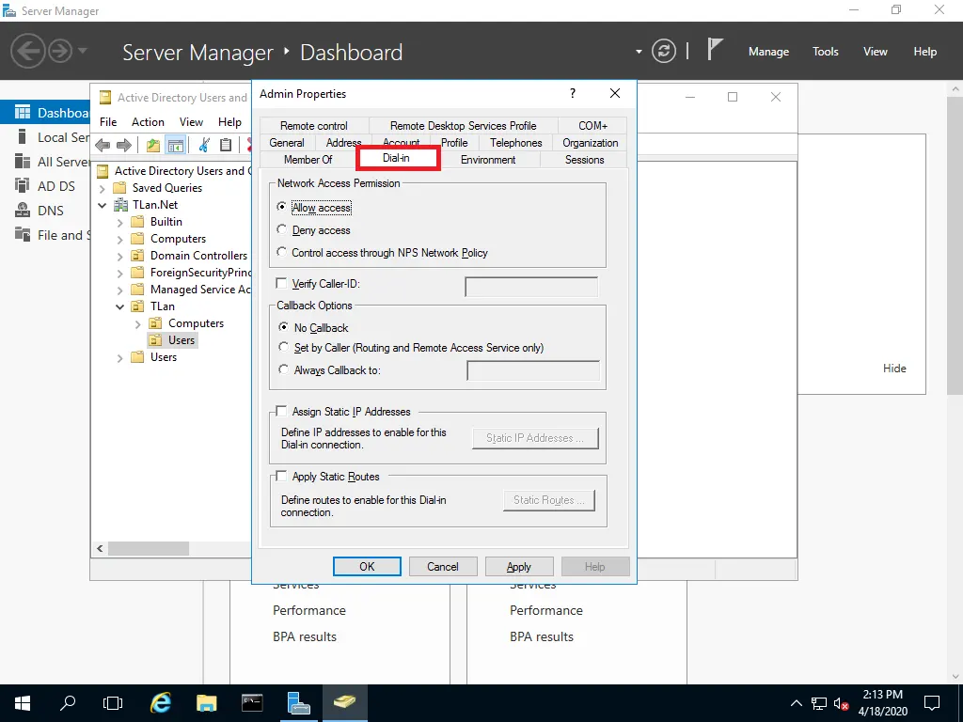Toggle the show/hide console tree toolbar icon
This screenshot has width=963, height=722.
click(x=176, y=145)
